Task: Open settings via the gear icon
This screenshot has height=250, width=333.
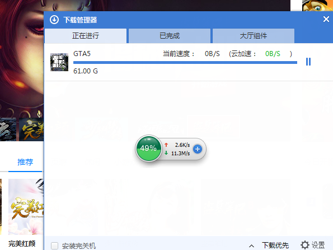Action: point(305,245)
